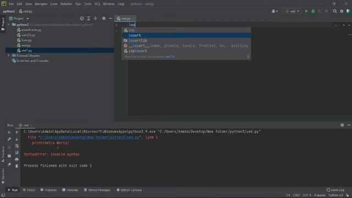Image resolution: width=352 pixels, height=198 pixels.
Task: Open Scratches and Consoles node
Action: [x=32, y=61]
